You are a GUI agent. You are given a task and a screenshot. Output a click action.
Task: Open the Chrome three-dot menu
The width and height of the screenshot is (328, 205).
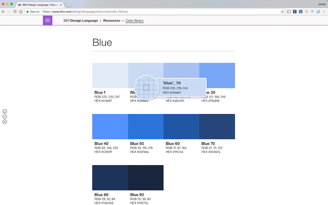tap(324, 12)
